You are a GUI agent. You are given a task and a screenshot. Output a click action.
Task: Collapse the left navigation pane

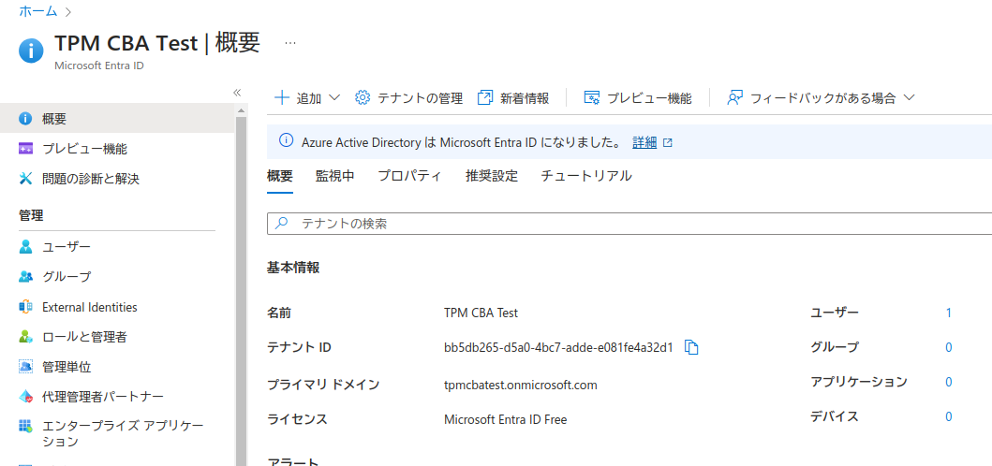tap(237, 93)
